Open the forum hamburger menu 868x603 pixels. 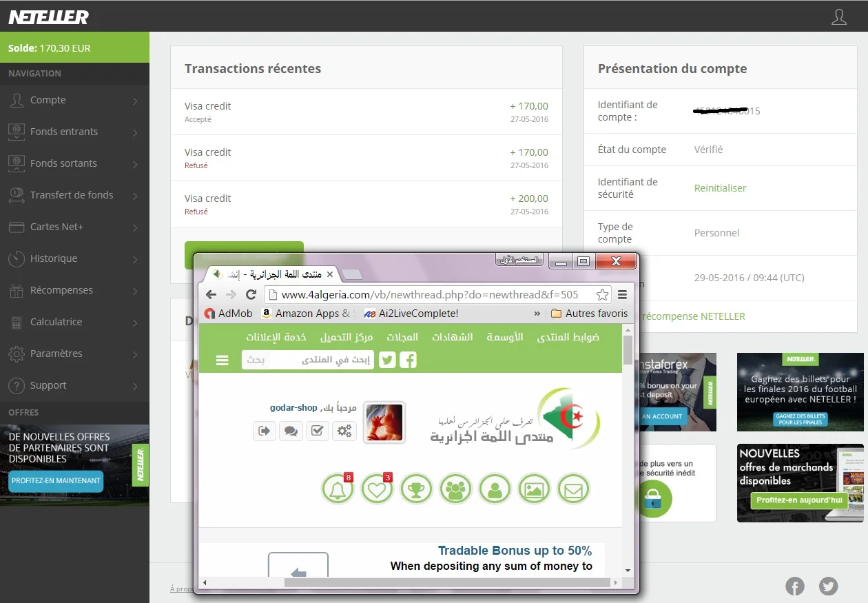pos(222,360)
